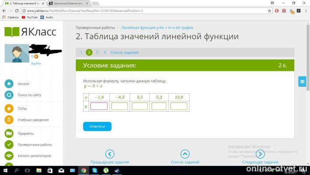
Task: Click the Учебные заведения sidebar label
Action: [x=33, y=120]
